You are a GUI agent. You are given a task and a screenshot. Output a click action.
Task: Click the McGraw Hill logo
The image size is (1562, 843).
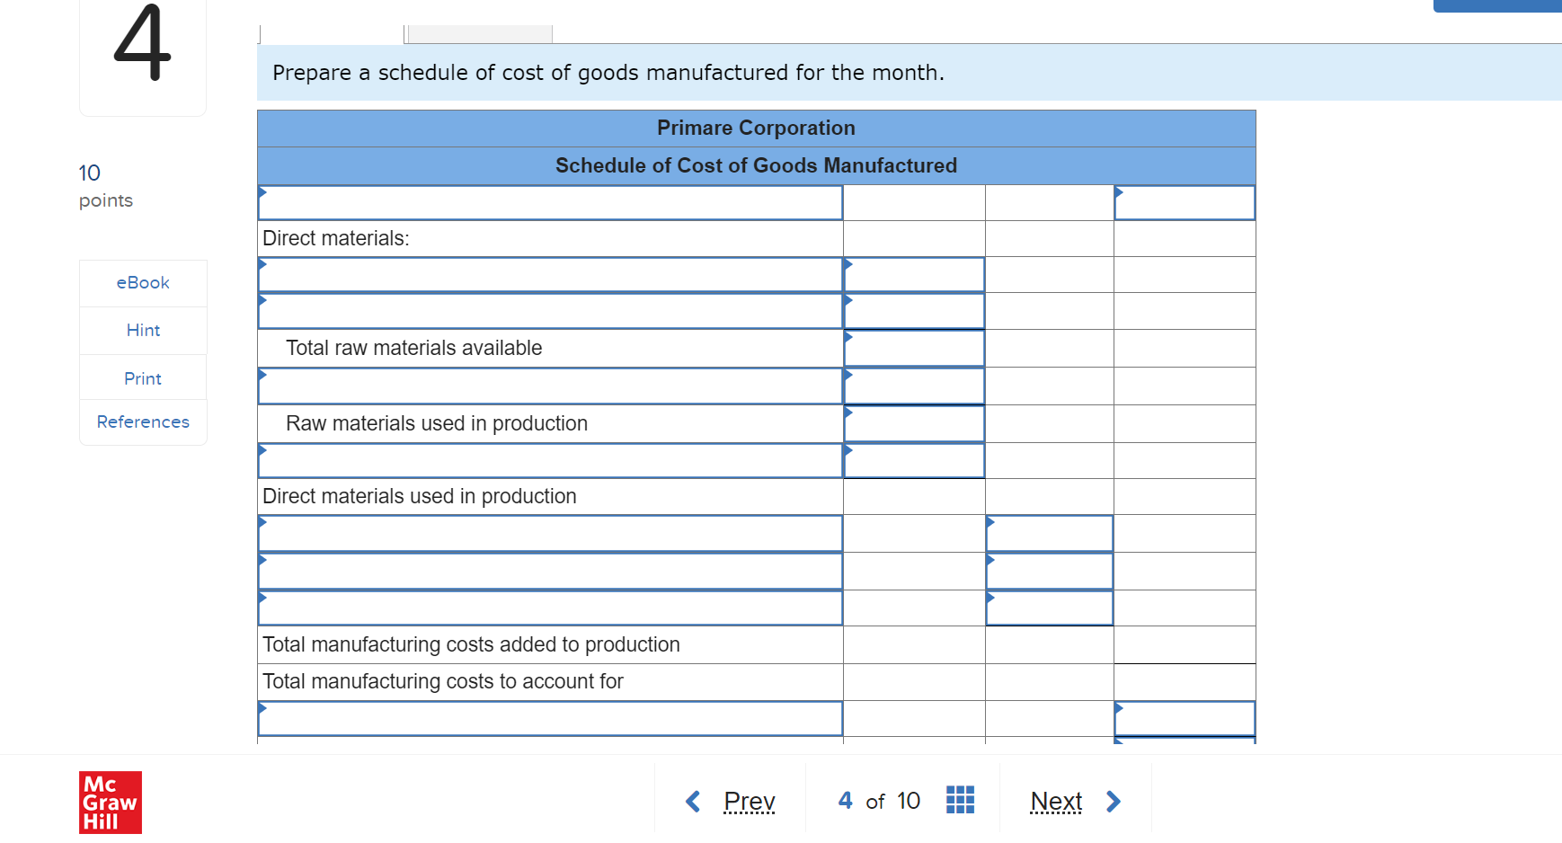pos(110,802)
